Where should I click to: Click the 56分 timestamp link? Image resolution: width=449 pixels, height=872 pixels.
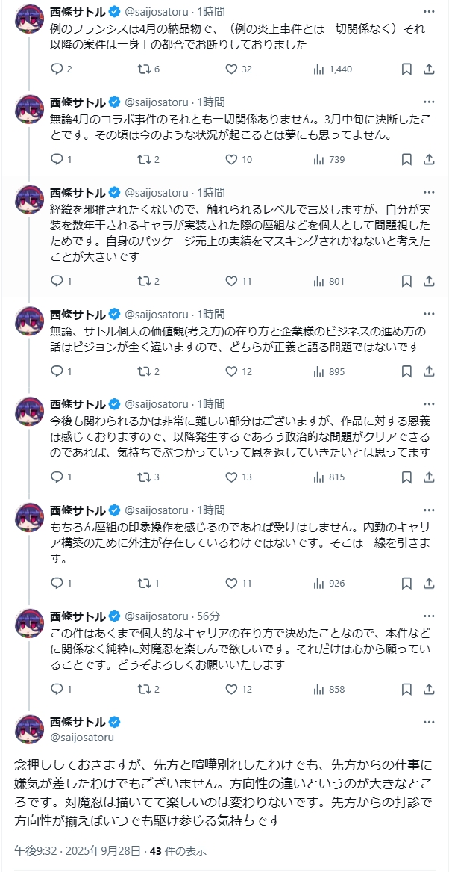coord(208,616)
